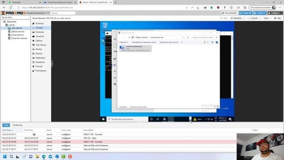
Task: Click 'Diagnosticar esta conexión'
Action: (169, 42)
